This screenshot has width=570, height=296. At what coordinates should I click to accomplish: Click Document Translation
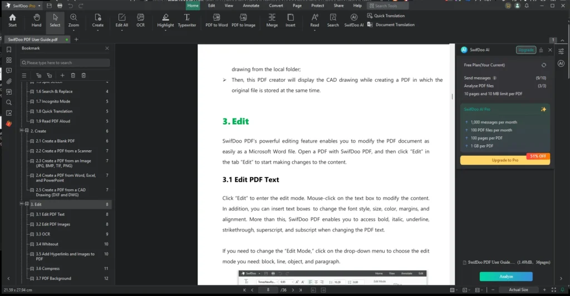click(x=391, y=24)
